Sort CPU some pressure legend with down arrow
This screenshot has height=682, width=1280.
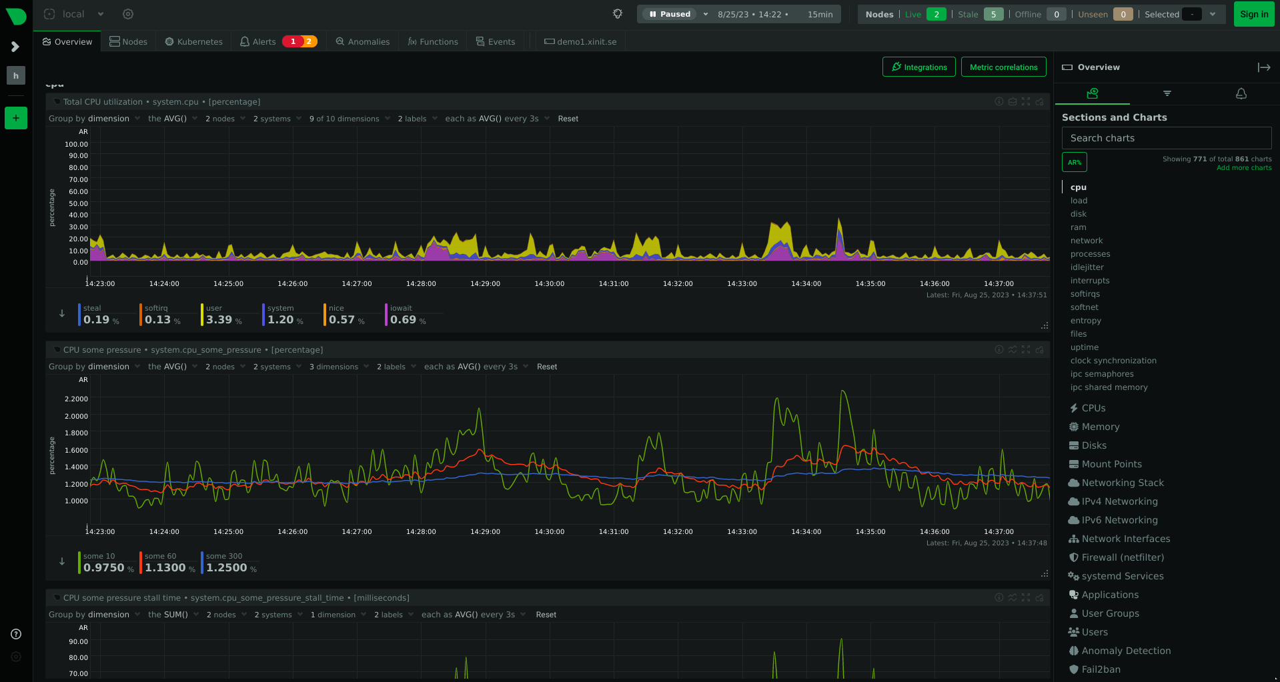(x=62, y=561)
